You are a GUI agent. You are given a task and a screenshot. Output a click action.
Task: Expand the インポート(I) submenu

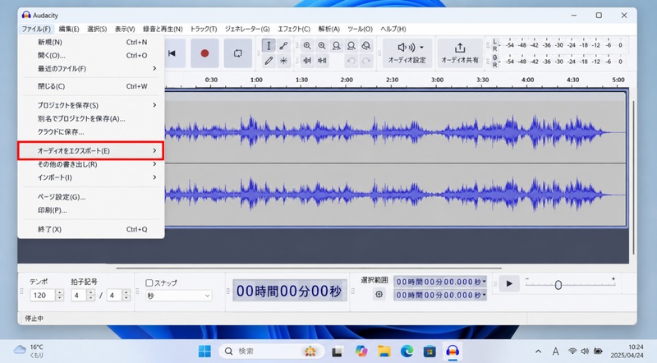pos(91,177)
